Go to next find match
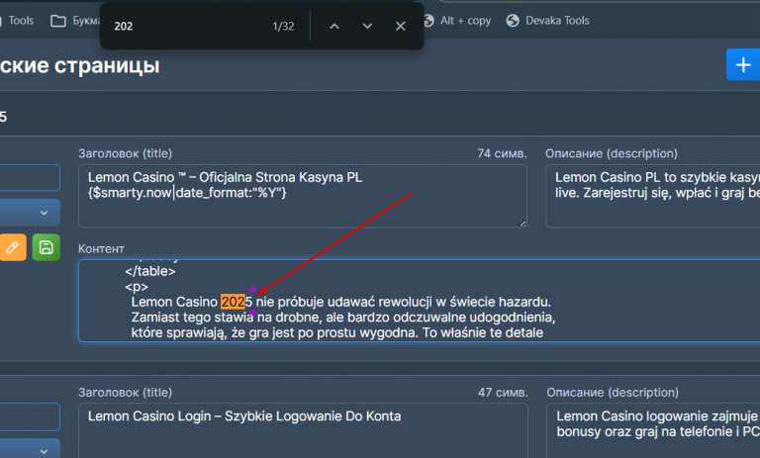Image resolution: width=760 pixels, height=458 pixels. (367, 26)
